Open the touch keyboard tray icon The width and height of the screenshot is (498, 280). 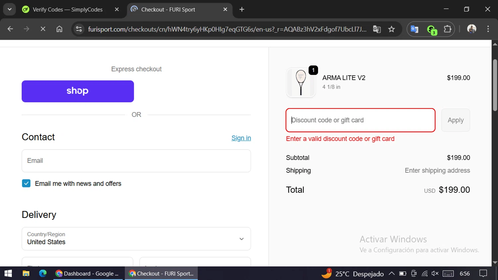(448, 273)
